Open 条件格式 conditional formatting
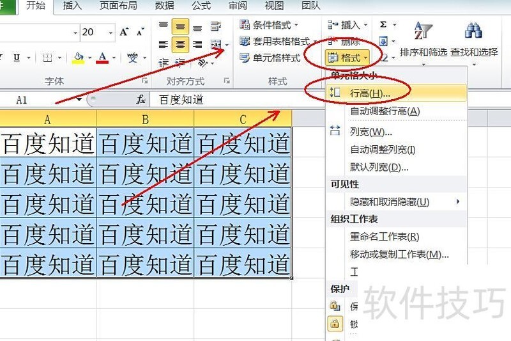 [269, 25]
